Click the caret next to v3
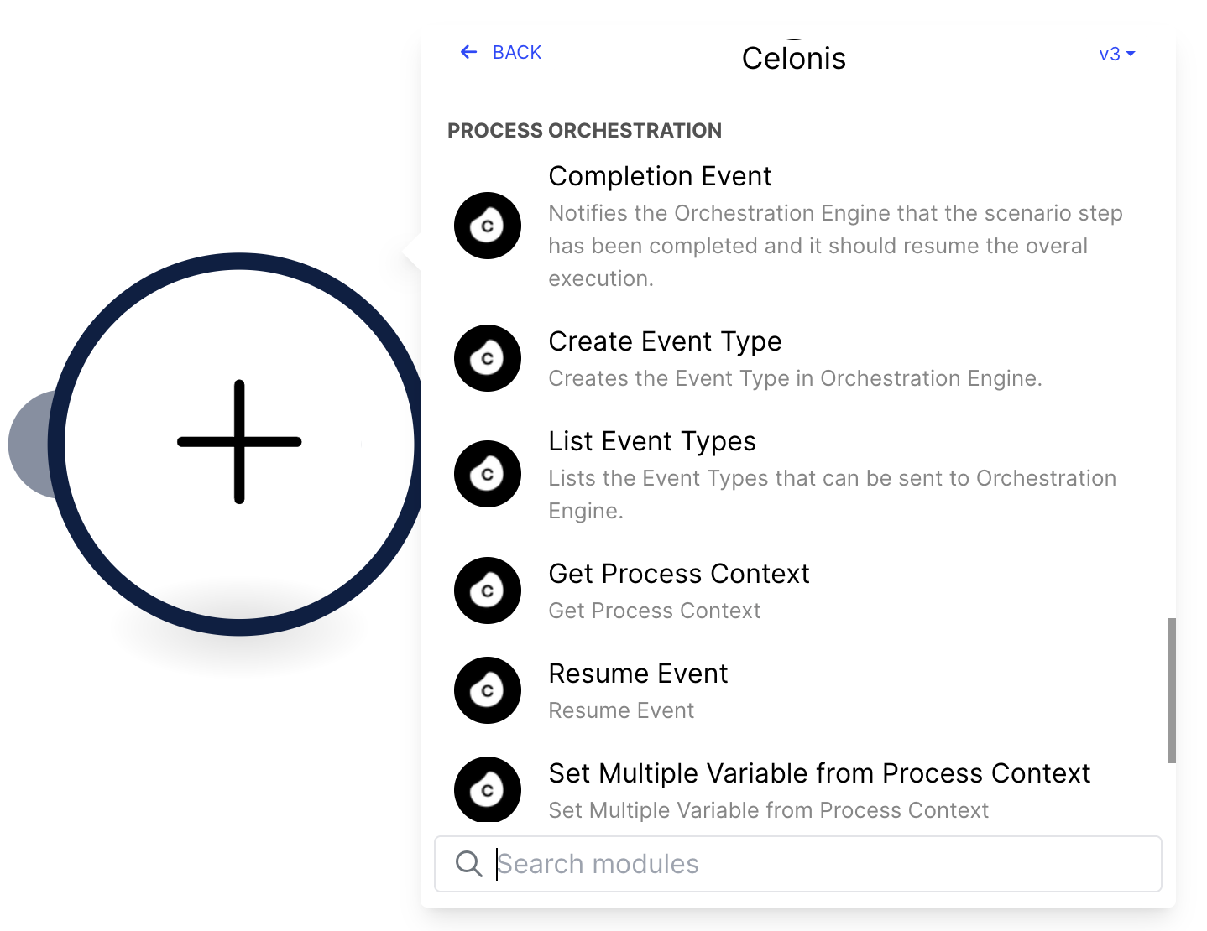Screen dimensions: 1207x931 tap(1131, 54)
